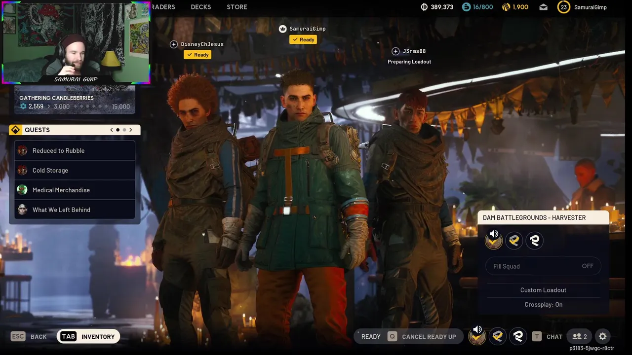Click the 15,000 Candleberries goal value
The height and width of the screenshot is (355, 632).
(x=121, y=106)
